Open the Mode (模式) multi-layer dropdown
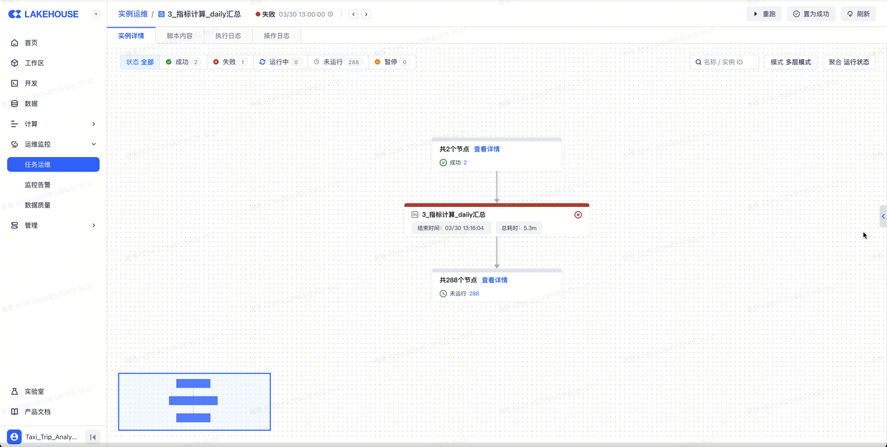The image size is (887, 447). (x=791, y=62)
